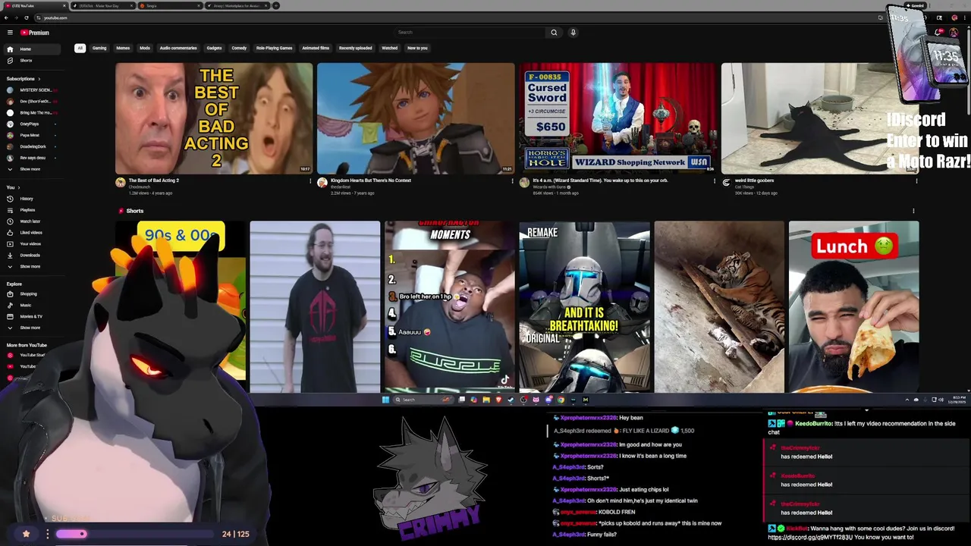Open Papa Meat subscription channel
The width and height of the screenshot is (971, 546).
(x=30, y=135)
